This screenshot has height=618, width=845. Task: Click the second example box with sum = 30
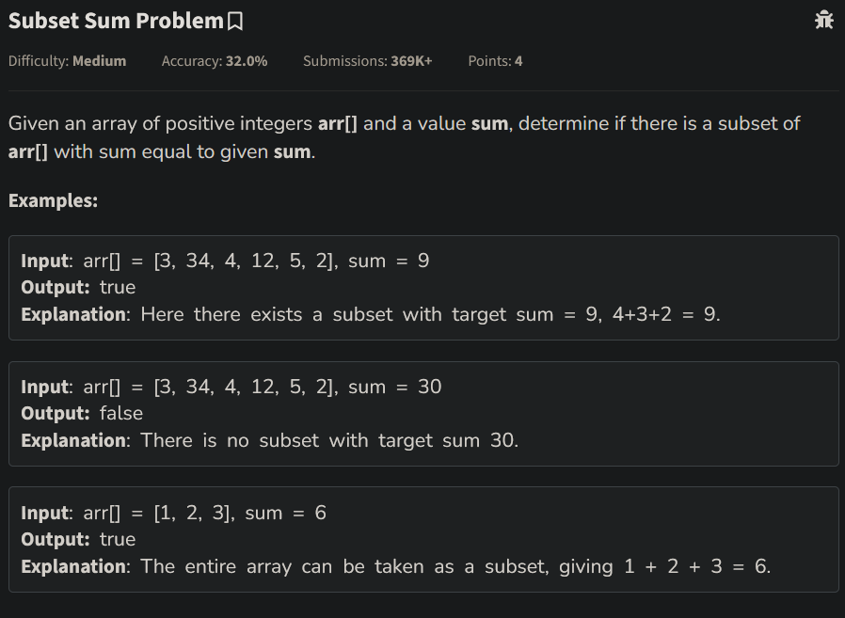(x=423, y=414)
